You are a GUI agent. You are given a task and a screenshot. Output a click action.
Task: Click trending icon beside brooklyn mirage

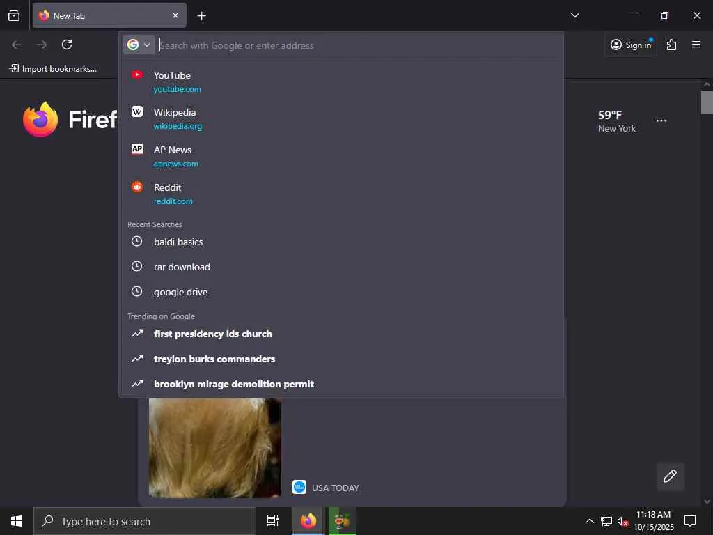[137, 384]
